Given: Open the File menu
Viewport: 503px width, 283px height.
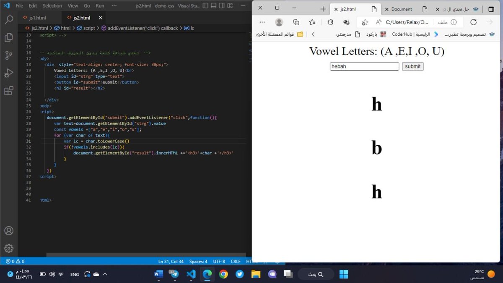Looking at the screenshot, I should point(19,6).
